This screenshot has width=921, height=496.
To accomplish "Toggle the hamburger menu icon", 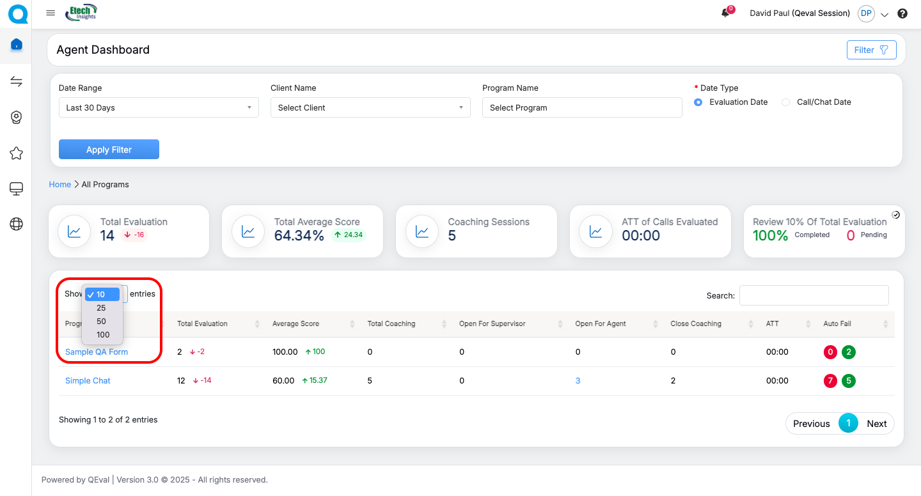I will coord(51,13).
